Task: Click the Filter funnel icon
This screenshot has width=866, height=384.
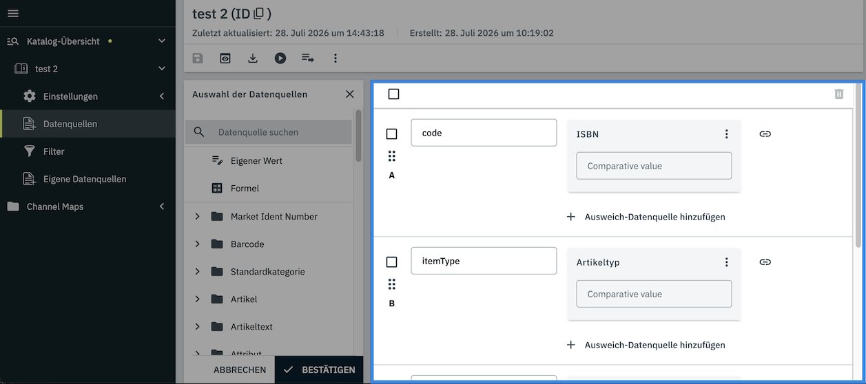Action: pyautogui.click(x=29, y=151)
